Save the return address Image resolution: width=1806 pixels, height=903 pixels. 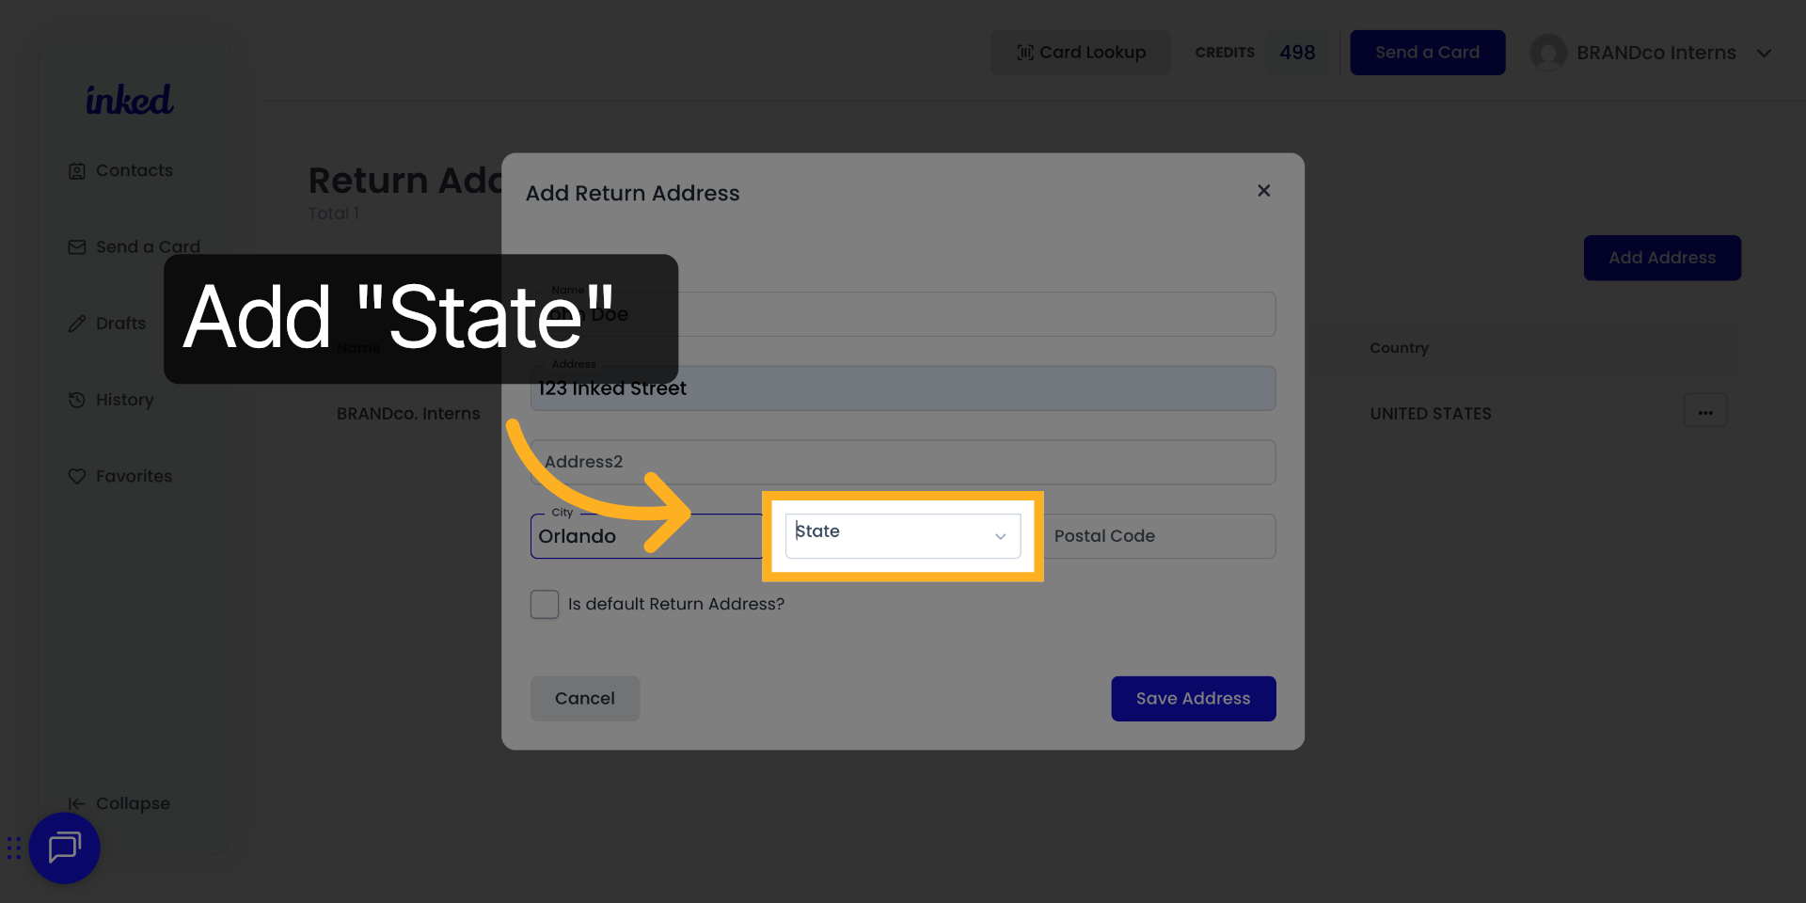[x=1193, y=698]
